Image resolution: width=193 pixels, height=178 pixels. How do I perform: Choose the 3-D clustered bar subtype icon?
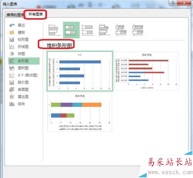coord(105,30)
